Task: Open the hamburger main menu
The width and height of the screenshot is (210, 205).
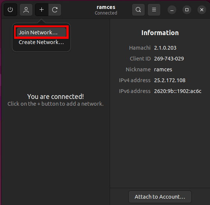Action: point(154,10)
